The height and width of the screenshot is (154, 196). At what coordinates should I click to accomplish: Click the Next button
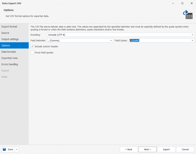[x=147, y=149]
